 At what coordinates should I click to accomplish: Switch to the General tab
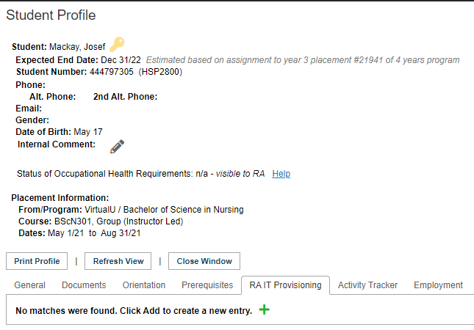click(29, 285)
